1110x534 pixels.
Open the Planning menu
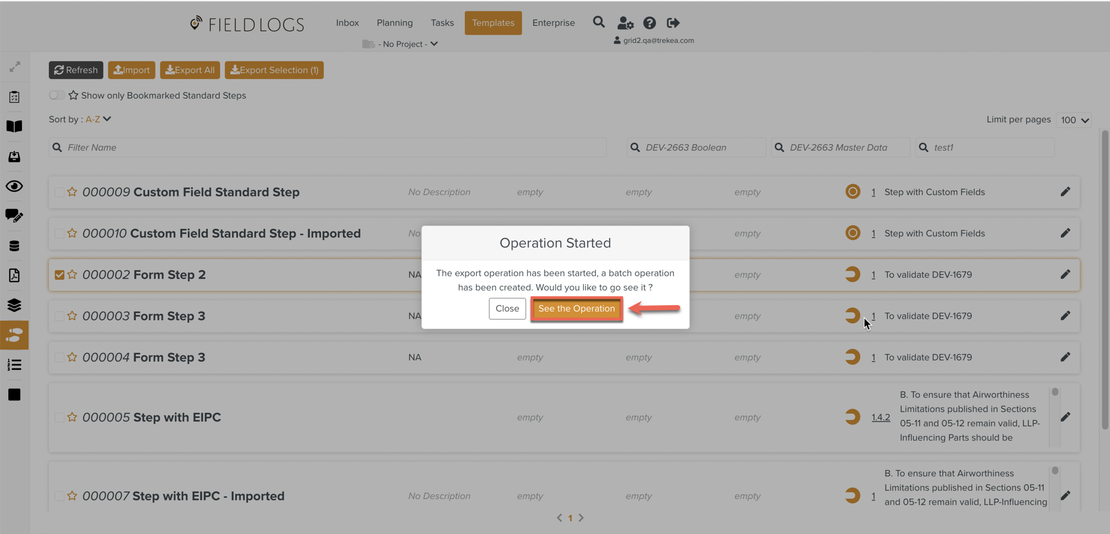(395, 23)
